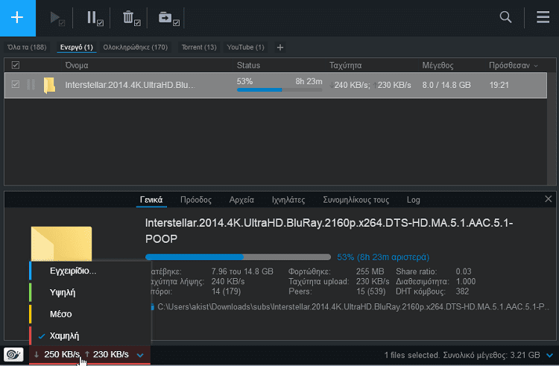Start selected downloads with play icon
The height and width of the screenshot is (366, 559).
pyautogui.click(x=57, y=18)
